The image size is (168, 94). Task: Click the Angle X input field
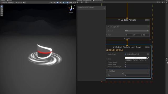click(129, 35)
